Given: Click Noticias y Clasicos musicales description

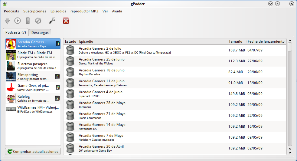Looking at the screenshot, I should pos(96,140).
